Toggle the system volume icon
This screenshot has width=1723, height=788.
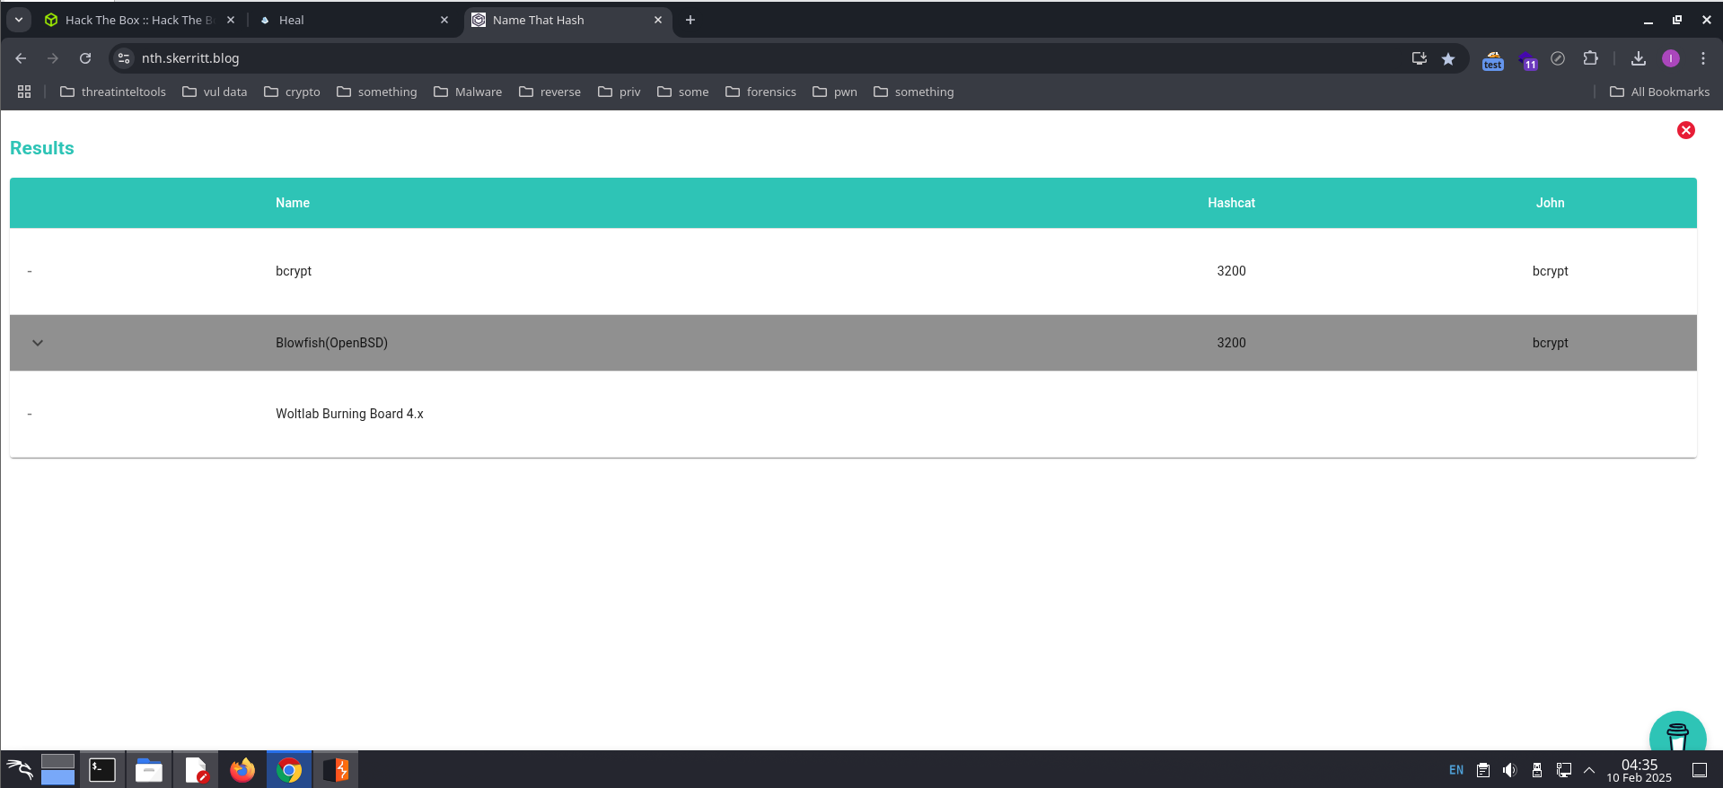[1509, 770]
